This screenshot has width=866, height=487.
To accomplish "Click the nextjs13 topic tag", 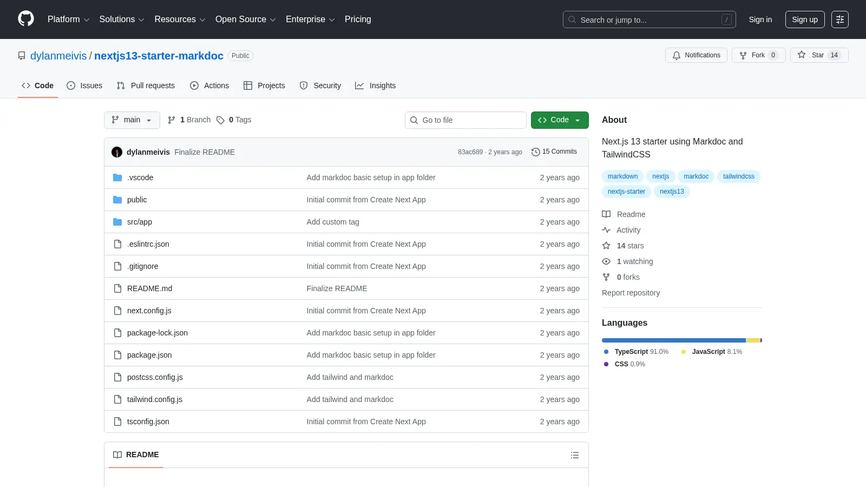I will tap(672, 192).
